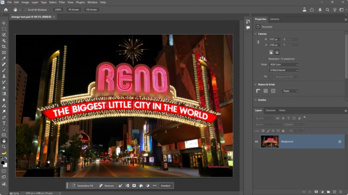Viewport: 348px width, 195px height.
Task: Click the Remove button in taskbar
Action: (106, 186)
